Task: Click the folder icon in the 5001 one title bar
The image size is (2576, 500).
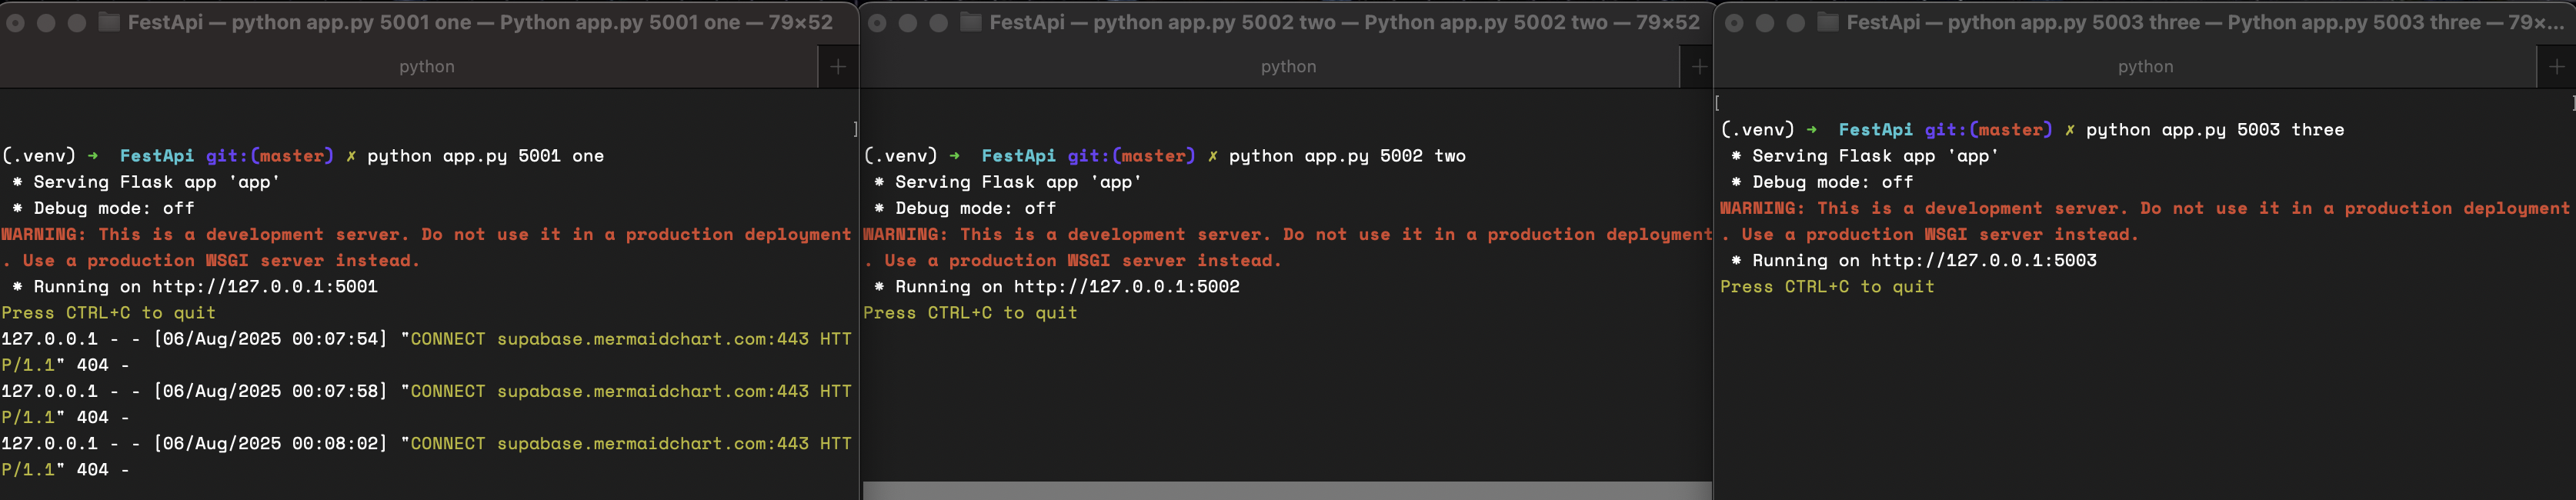Action: coord(109,22)
